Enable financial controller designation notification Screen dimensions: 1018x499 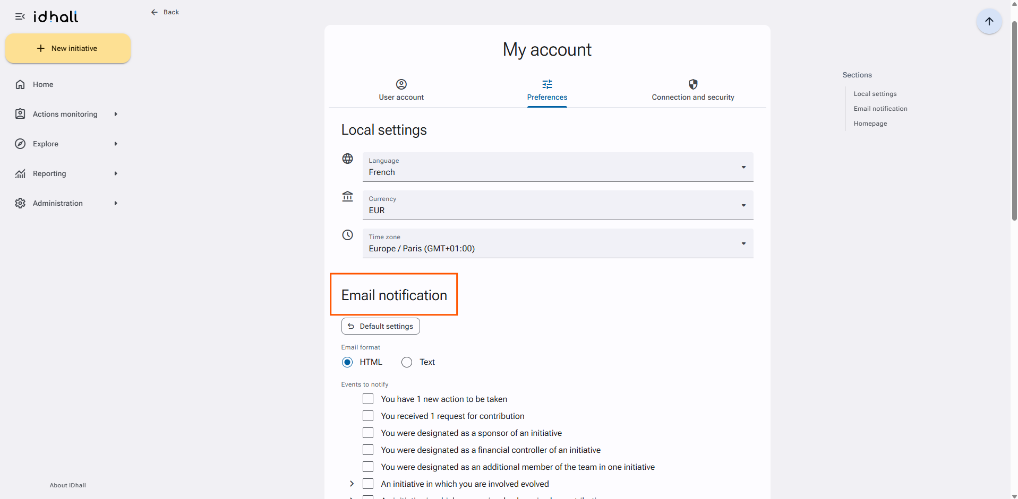click(368, 450)
